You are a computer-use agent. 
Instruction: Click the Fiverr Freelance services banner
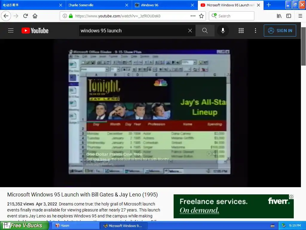click(x=234, y=206)
